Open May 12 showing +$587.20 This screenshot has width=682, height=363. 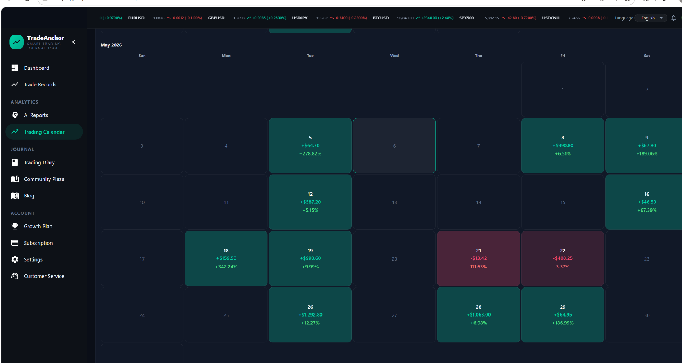[x=310, y=202]
